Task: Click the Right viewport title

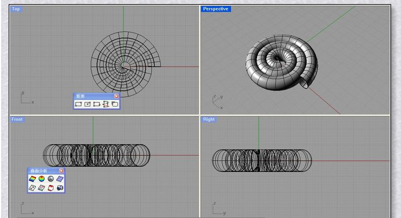Action: [209, 119]
